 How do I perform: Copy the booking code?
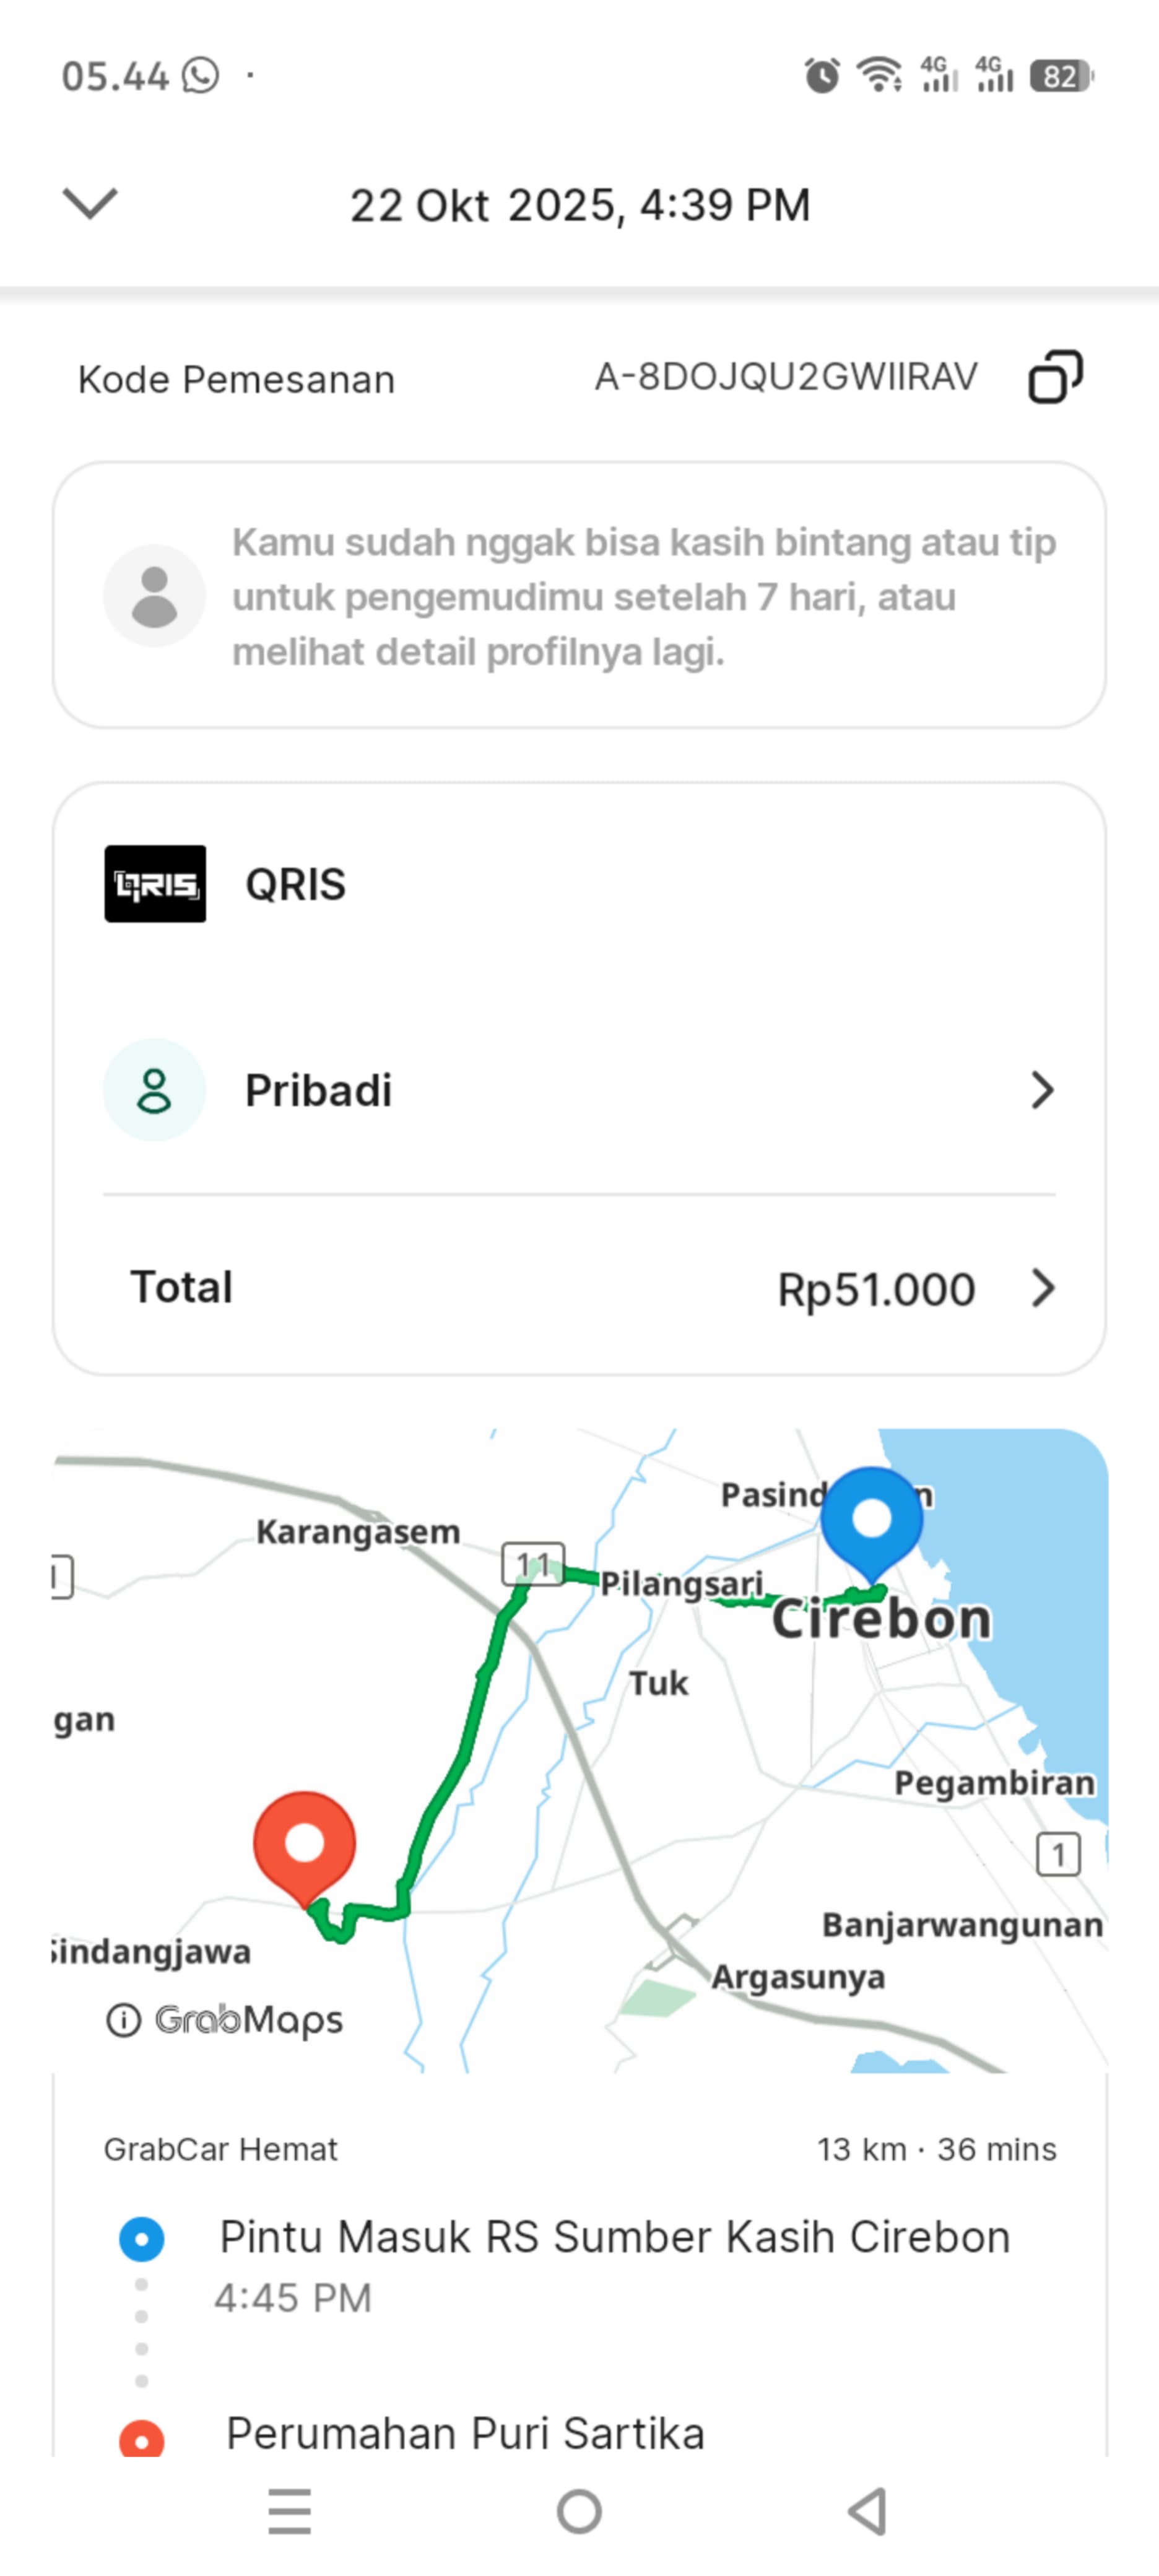(x=1055, y=377)
